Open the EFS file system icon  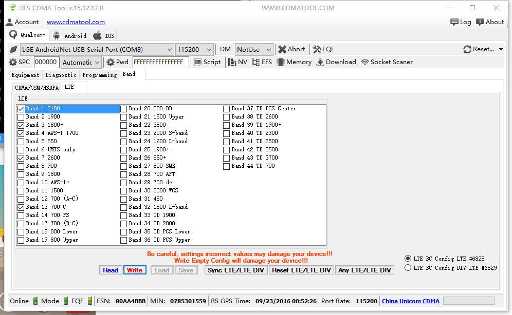click(x=256, y=62)
